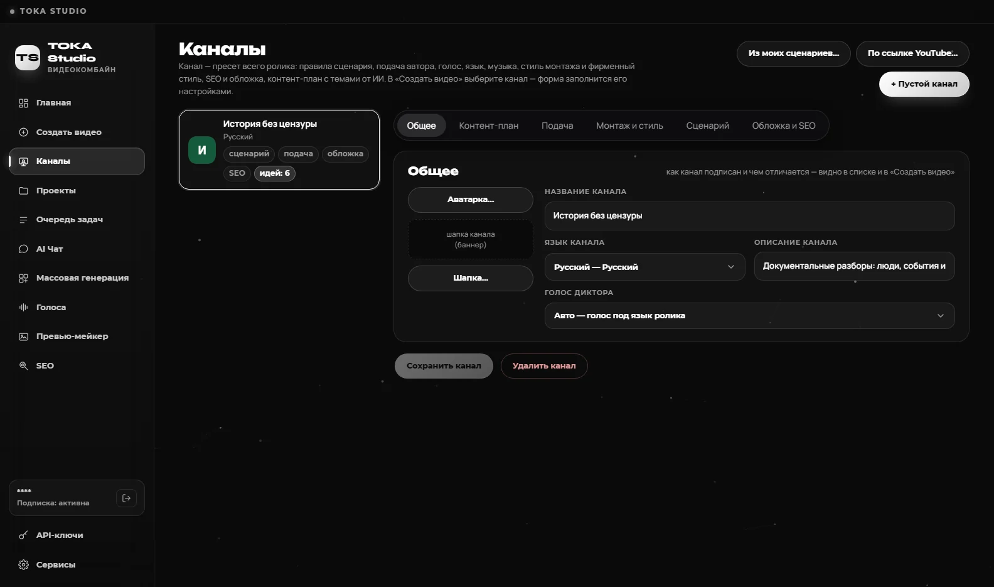The width and height of the screenshot is (994, 587).
Task: Click the Каналы sidebar icon
Action: coord(23,161)
